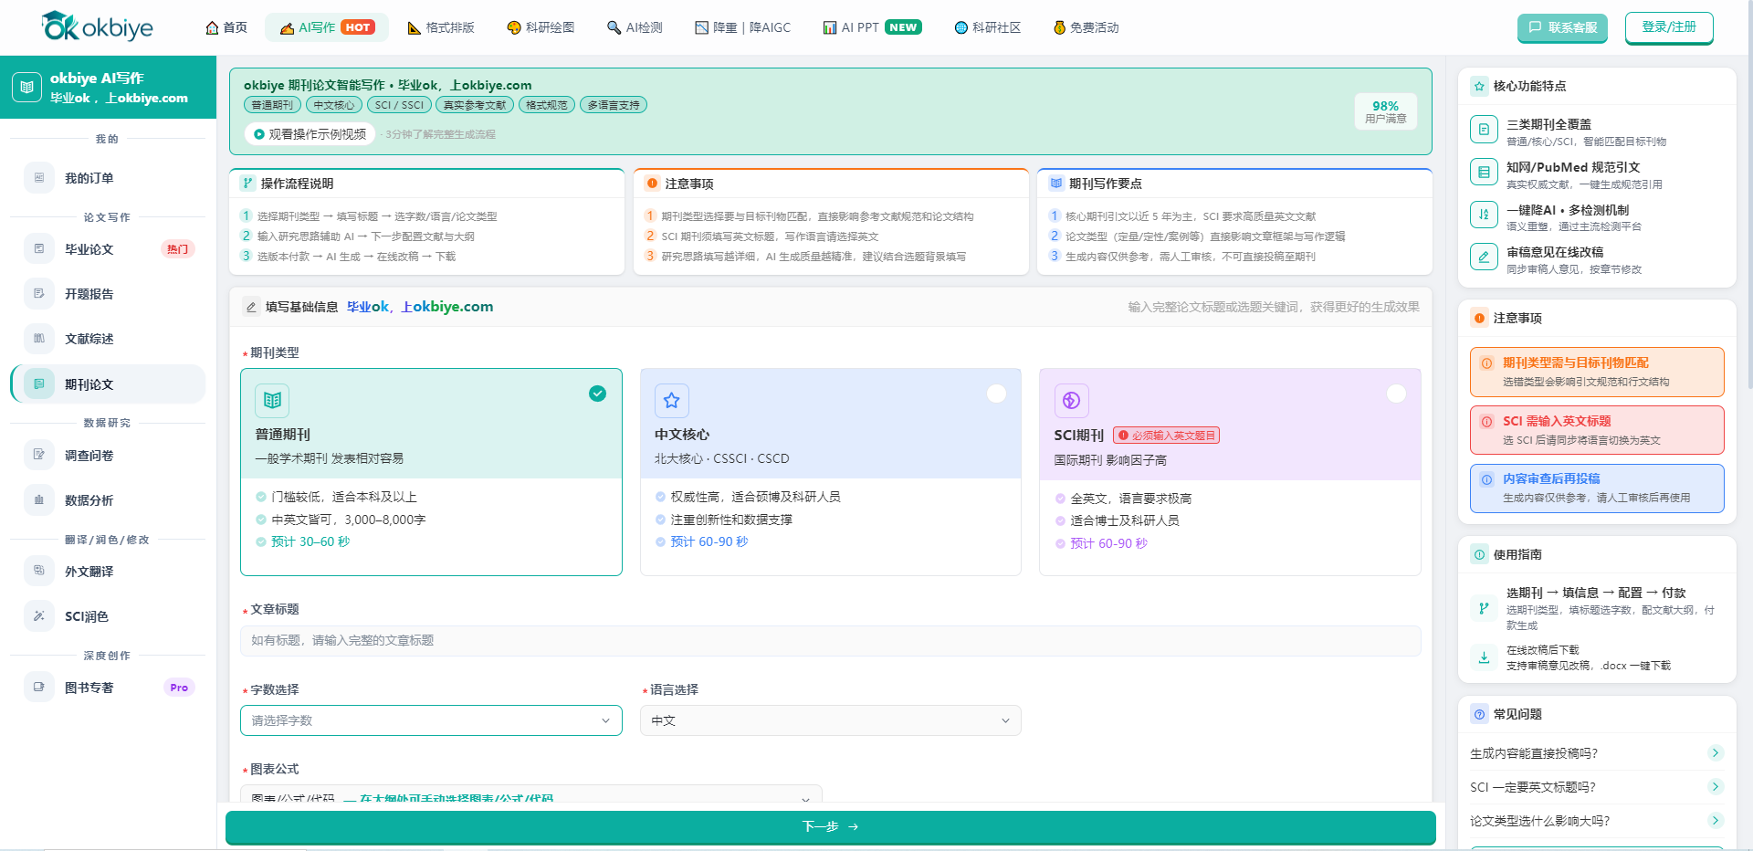The height and width of the screenshot is (851, 1753).
Task: Open AI检测 in top navigation
Action: click(635, 27)
